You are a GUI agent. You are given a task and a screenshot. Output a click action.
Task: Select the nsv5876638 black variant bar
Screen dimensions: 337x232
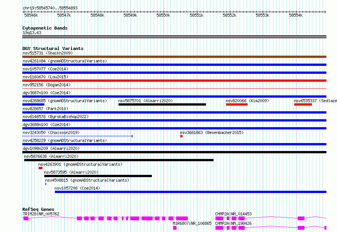(119, 160)
